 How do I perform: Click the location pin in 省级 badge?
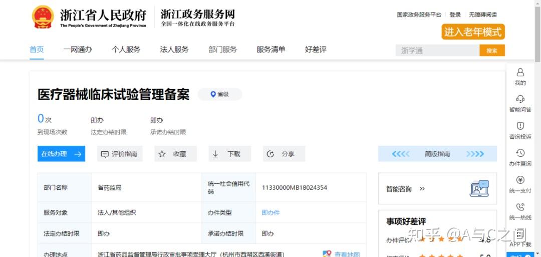pyautogui.click(x=213, y=94)
